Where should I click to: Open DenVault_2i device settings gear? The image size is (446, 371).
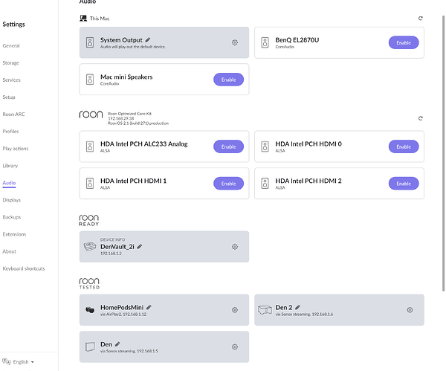click(x=235, y=246)
